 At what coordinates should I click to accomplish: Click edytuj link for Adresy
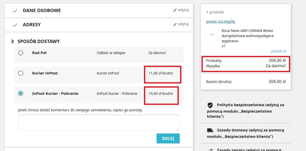pos(183,24)
